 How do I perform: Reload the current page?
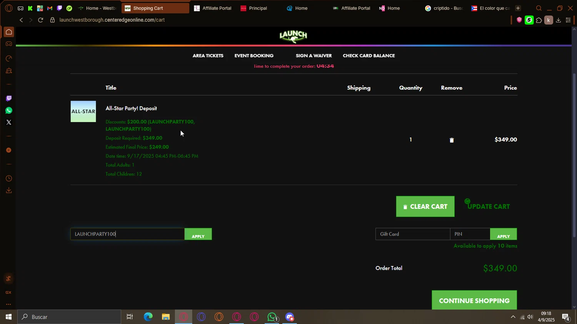[x=40, y=20]
